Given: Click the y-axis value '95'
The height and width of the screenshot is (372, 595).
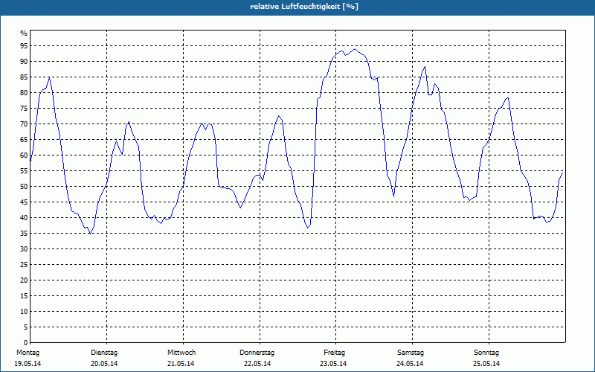Looking at the screenshot, I should [24, 45].
